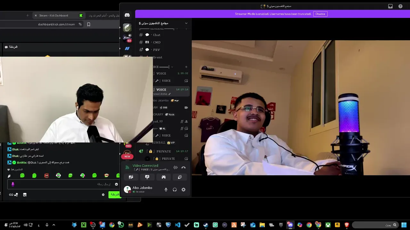Open volume control in system tray
This screenshot has width=410, height=230.
(x=25, y=225)
